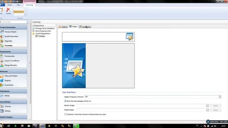This screenshot has width=228, height=128.
Task: Select Package Serial Validation configuration
Action: pos(45,28)
